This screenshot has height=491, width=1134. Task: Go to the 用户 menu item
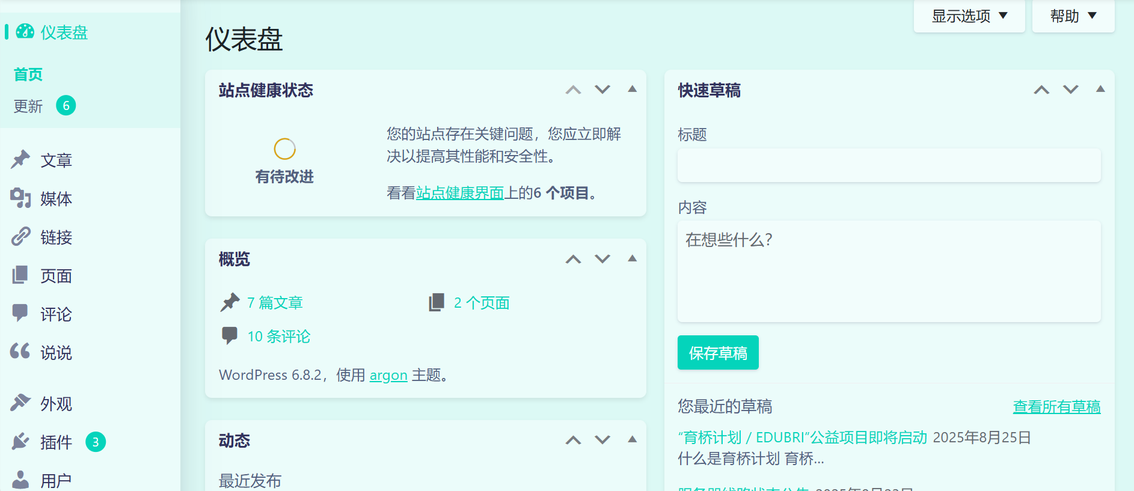(x=56, y=480)
